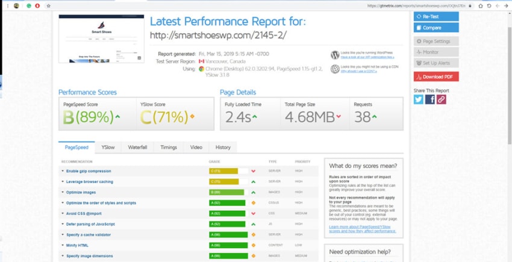
Task: Switch to the YSlow tab
Action: point(108,148)
